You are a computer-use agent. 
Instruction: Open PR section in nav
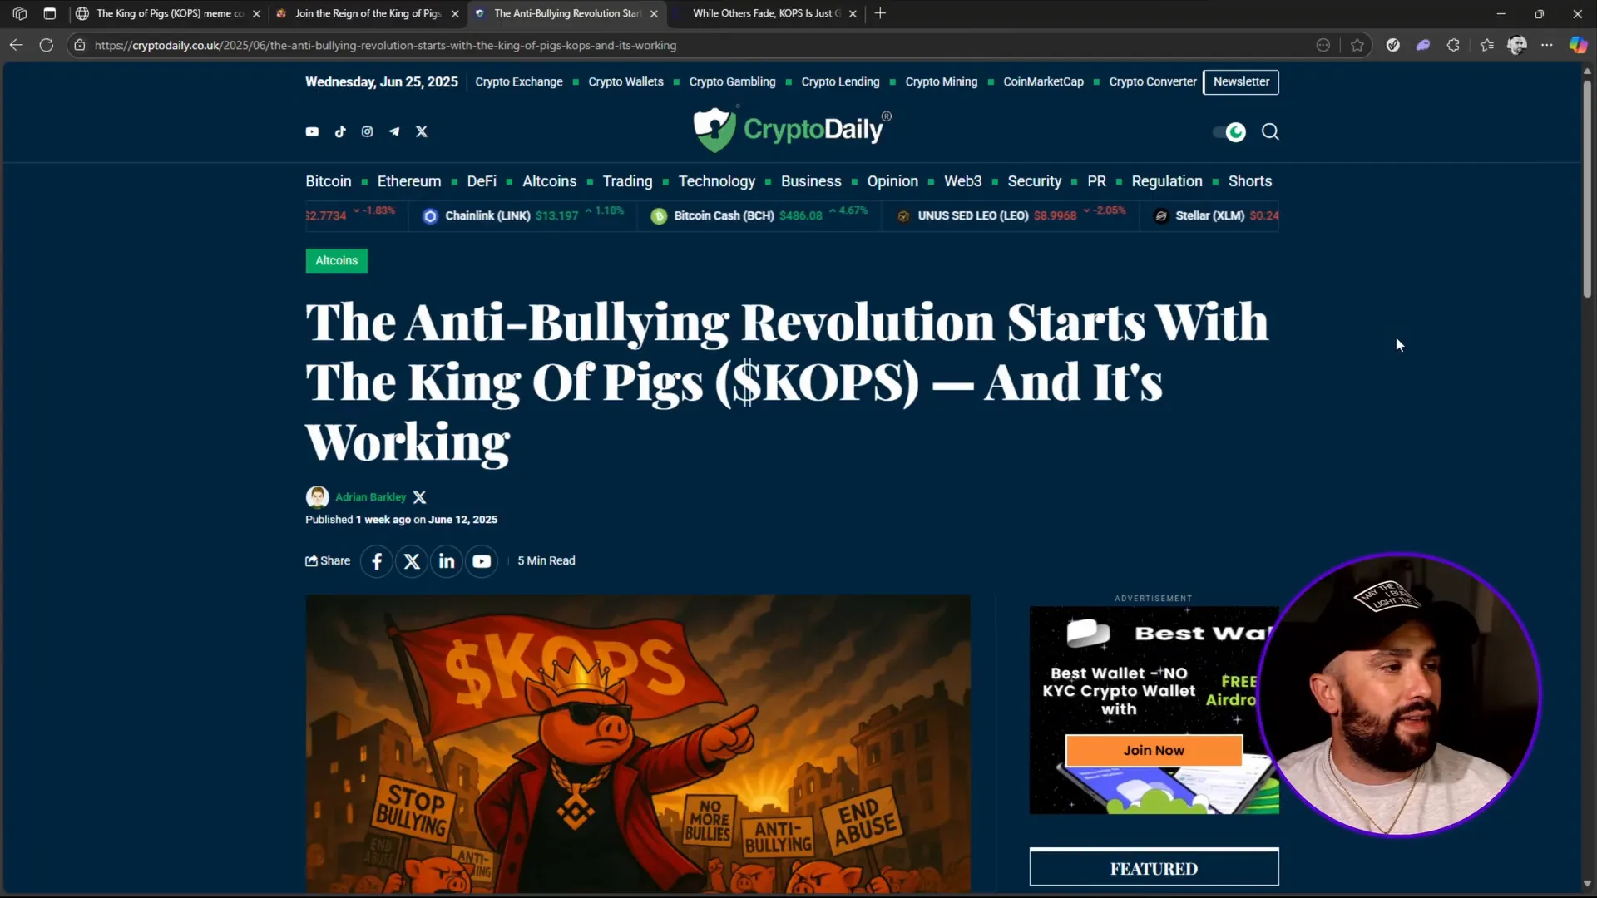[x=1097, y=181]
